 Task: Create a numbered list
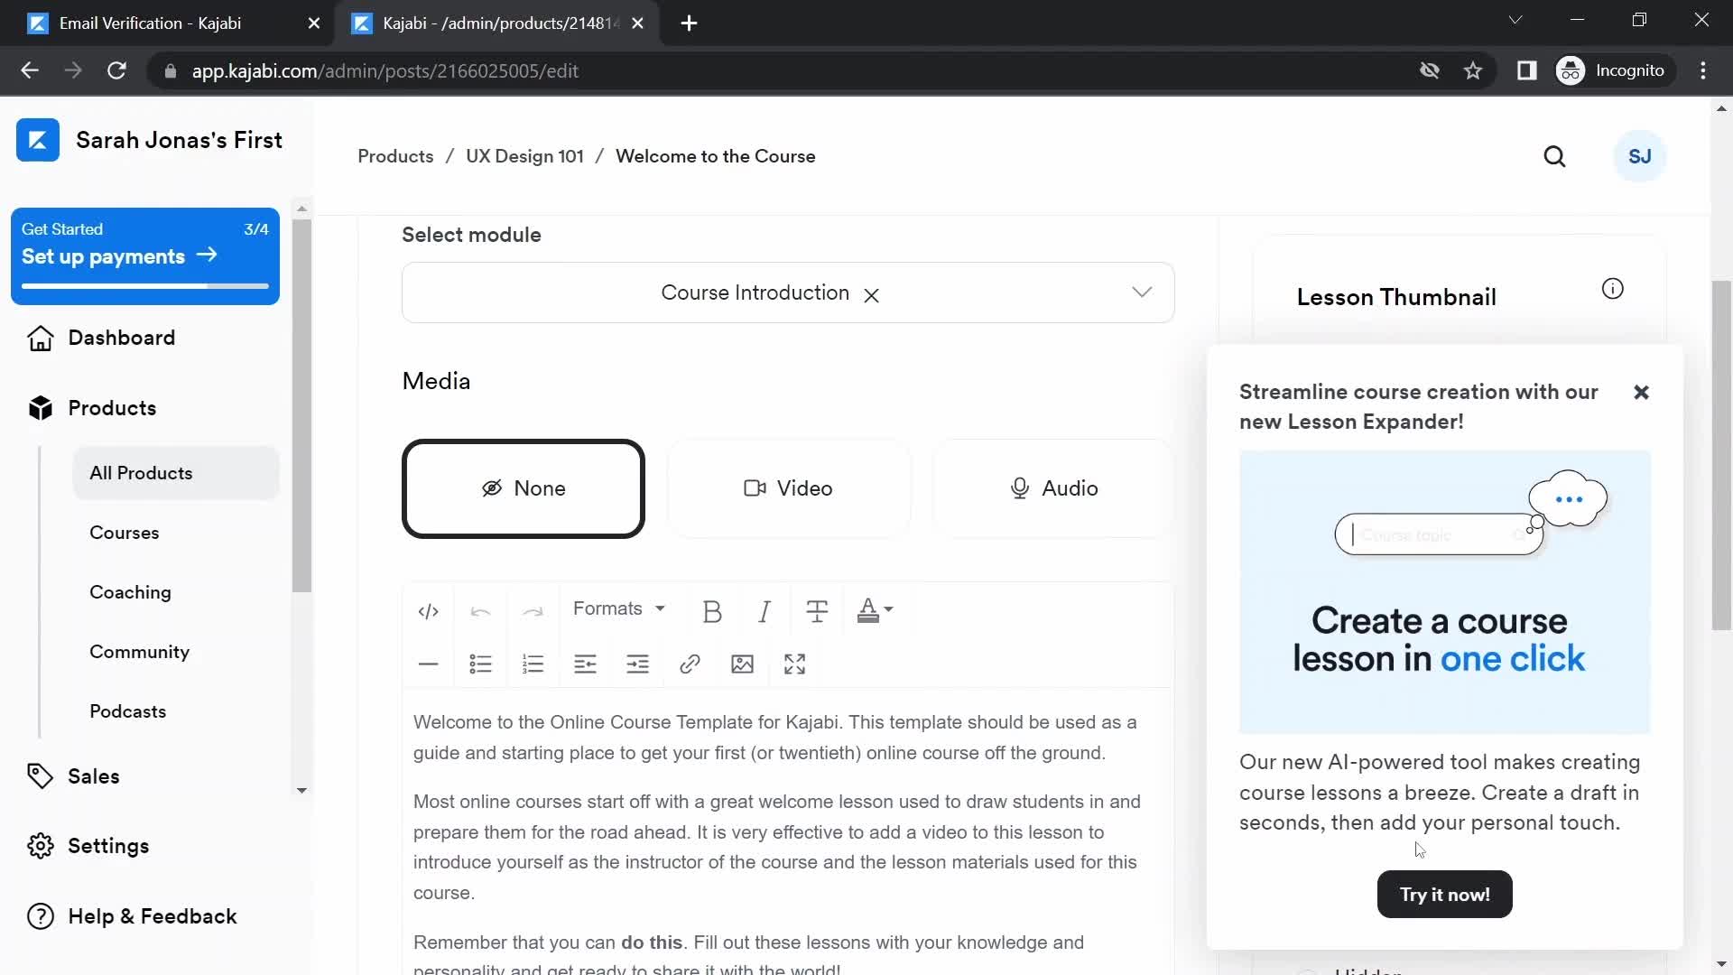533,664
